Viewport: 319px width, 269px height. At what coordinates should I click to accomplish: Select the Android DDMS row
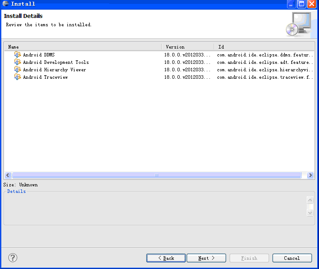coord(159,55)
